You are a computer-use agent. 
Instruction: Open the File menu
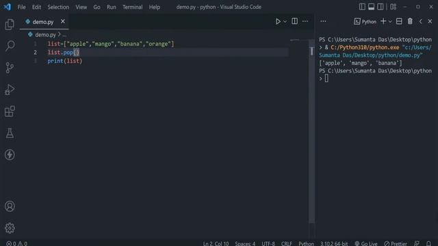[x=21, y=7]
